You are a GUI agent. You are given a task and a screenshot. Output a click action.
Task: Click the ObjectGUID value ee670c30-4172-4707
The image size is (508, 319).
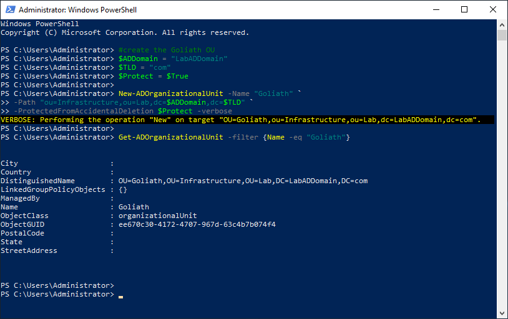(197, 224)
